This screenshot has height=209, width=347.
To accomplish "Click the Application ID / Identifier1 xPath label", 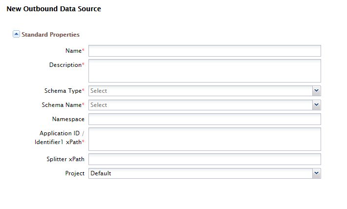I will 62,137.
